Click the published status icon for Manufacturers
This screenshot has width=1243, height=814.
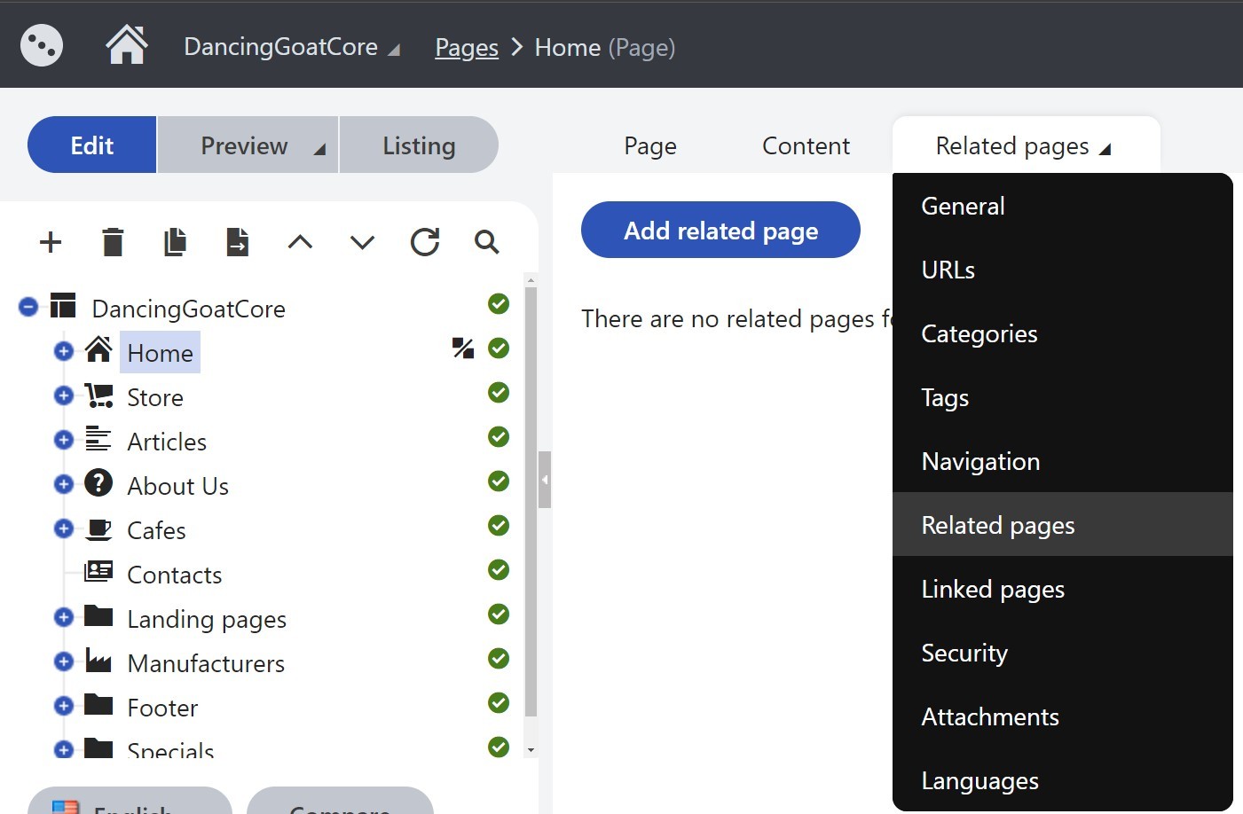pyautogui.click(x=499, y=659)
